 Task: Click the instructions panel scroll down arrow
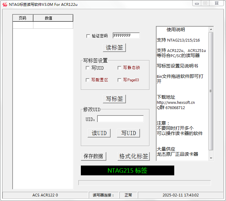(x=211, y=158)
